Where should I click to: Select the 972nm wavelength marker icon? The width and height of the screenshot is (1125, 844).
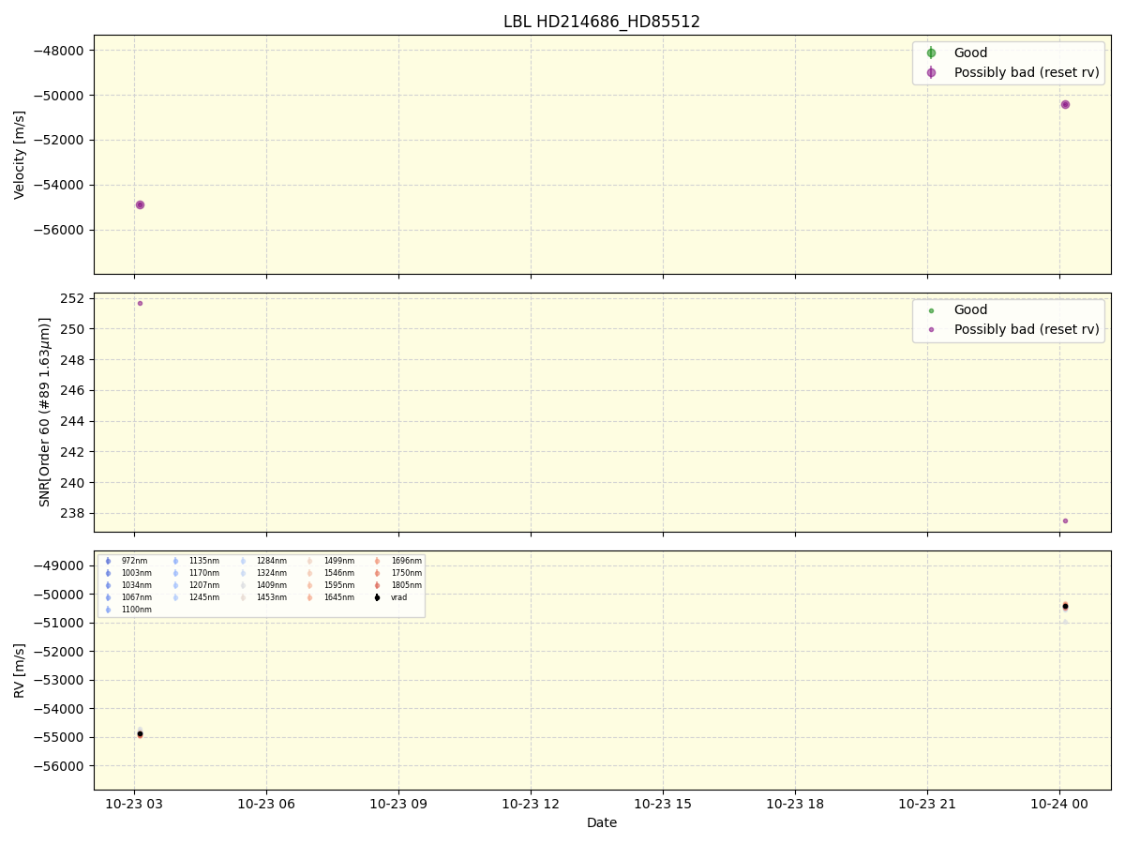click(x=107, y=561)
